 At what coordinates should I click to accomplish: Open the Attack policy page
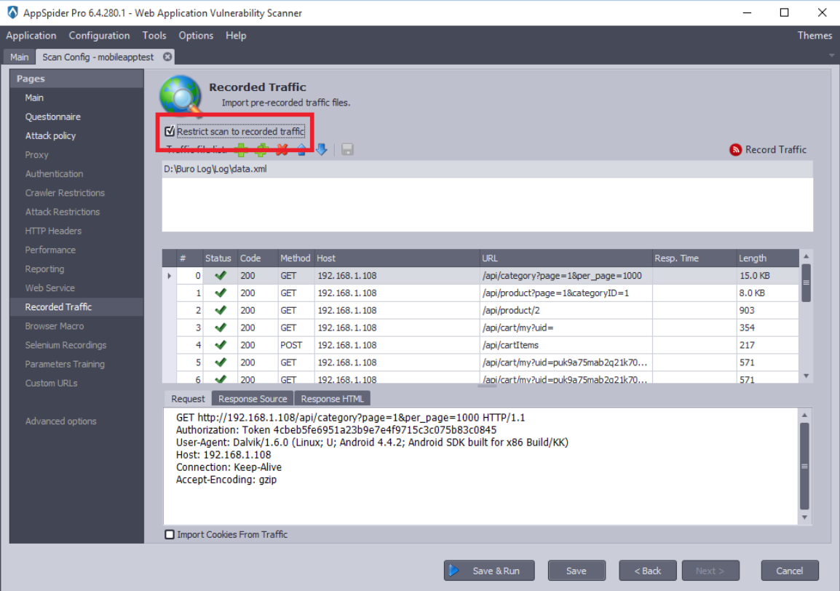tap(50, 135)
